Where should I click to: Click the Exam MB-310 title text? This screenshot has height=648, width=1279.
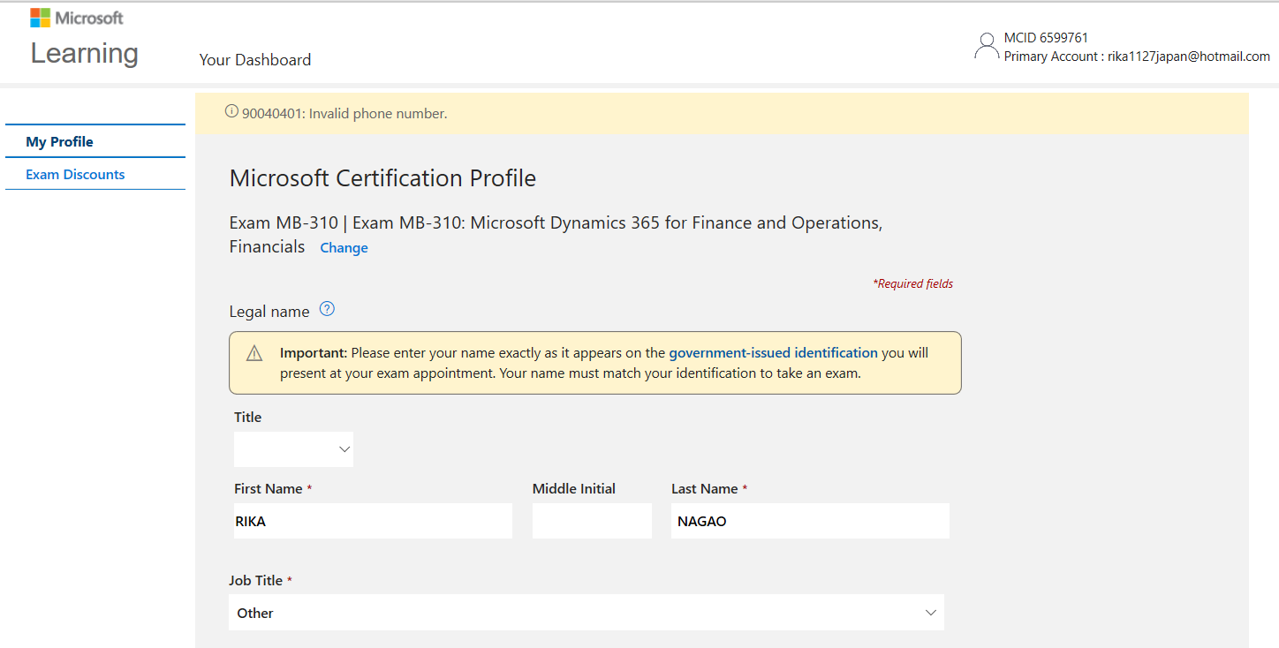[x=556, y=235]
